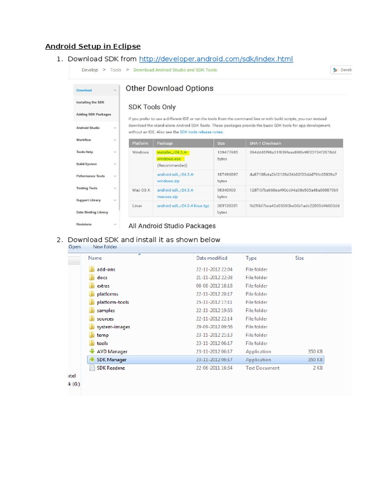Image resolution: width=374 pixels, height=499 pixels.
Task: Sort by the Type column header
Action: click(251, 258)
